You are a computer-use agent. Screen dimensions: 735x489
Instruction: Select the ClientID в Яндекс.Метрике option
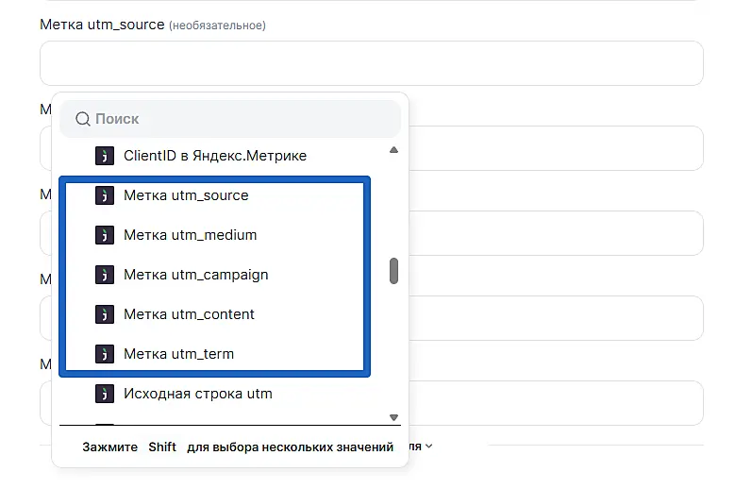pyautogui.click(x=215, y=156)
